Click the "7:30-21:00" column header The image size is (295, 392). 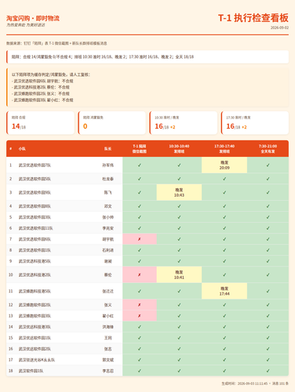tap(268, 149)
